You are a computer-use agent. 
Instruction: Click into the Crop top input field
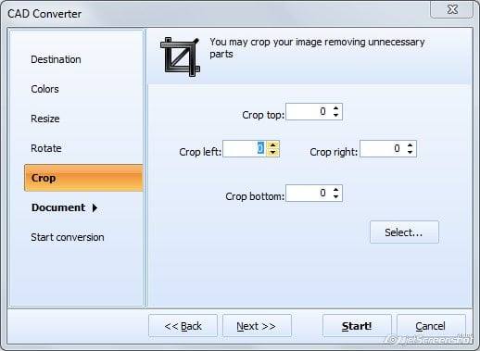309,111
